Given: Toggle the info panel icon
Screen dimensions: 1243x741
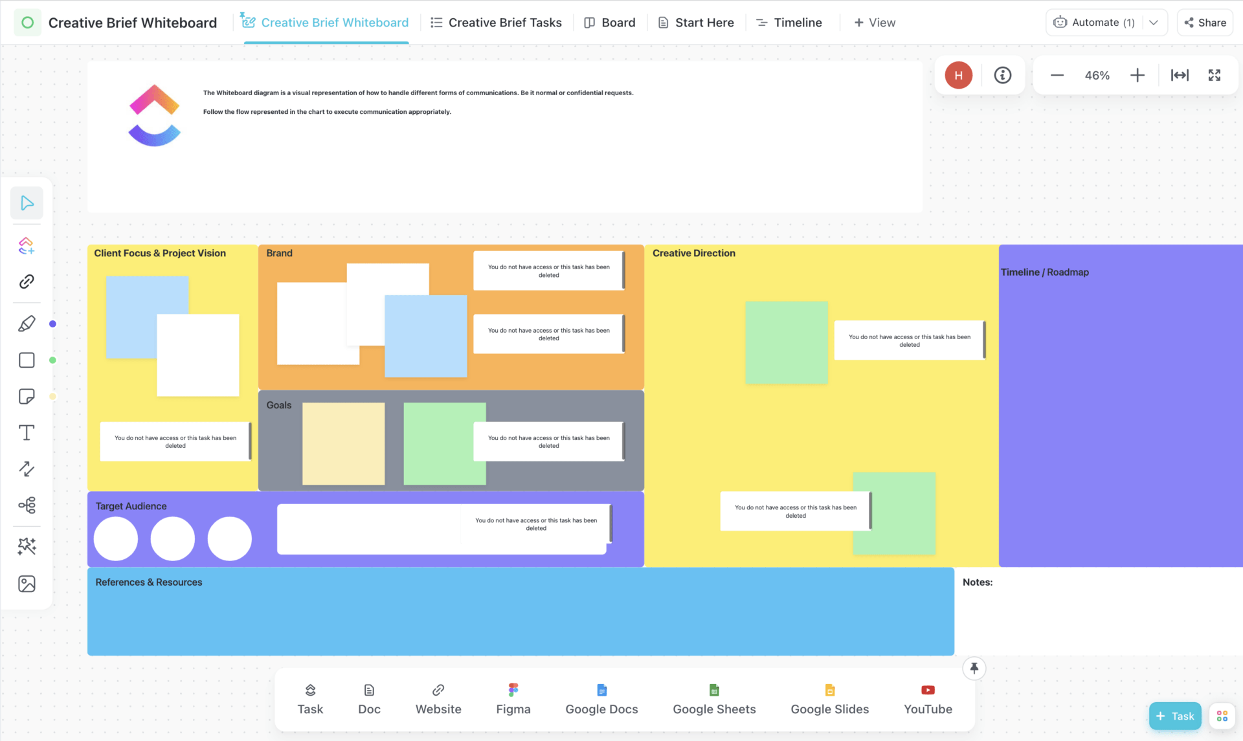Looking at the screenshot, I should pyautogui.click(x=1002, y=75).
